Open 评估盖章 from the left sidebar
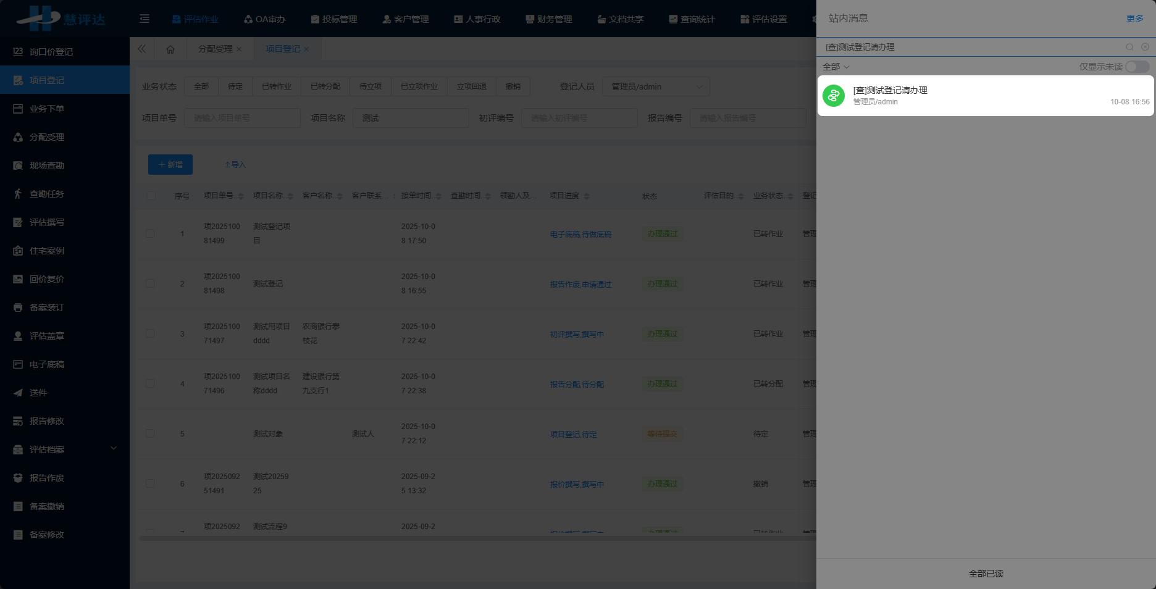 pyautogui.click(x=46, y=335)
